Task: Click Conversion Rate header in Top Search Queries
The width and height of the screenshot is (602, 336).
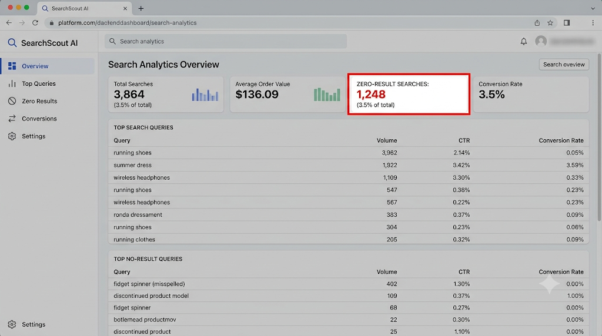Action: tap(561, 140)
